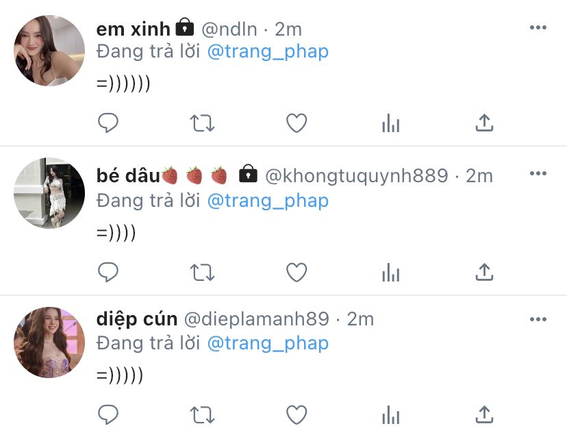View analytics for bé dâu's tweet

(390, 272)
